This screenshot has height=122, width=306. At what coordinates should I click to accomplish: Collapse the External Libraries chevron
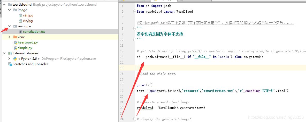(x=4, y=53)
